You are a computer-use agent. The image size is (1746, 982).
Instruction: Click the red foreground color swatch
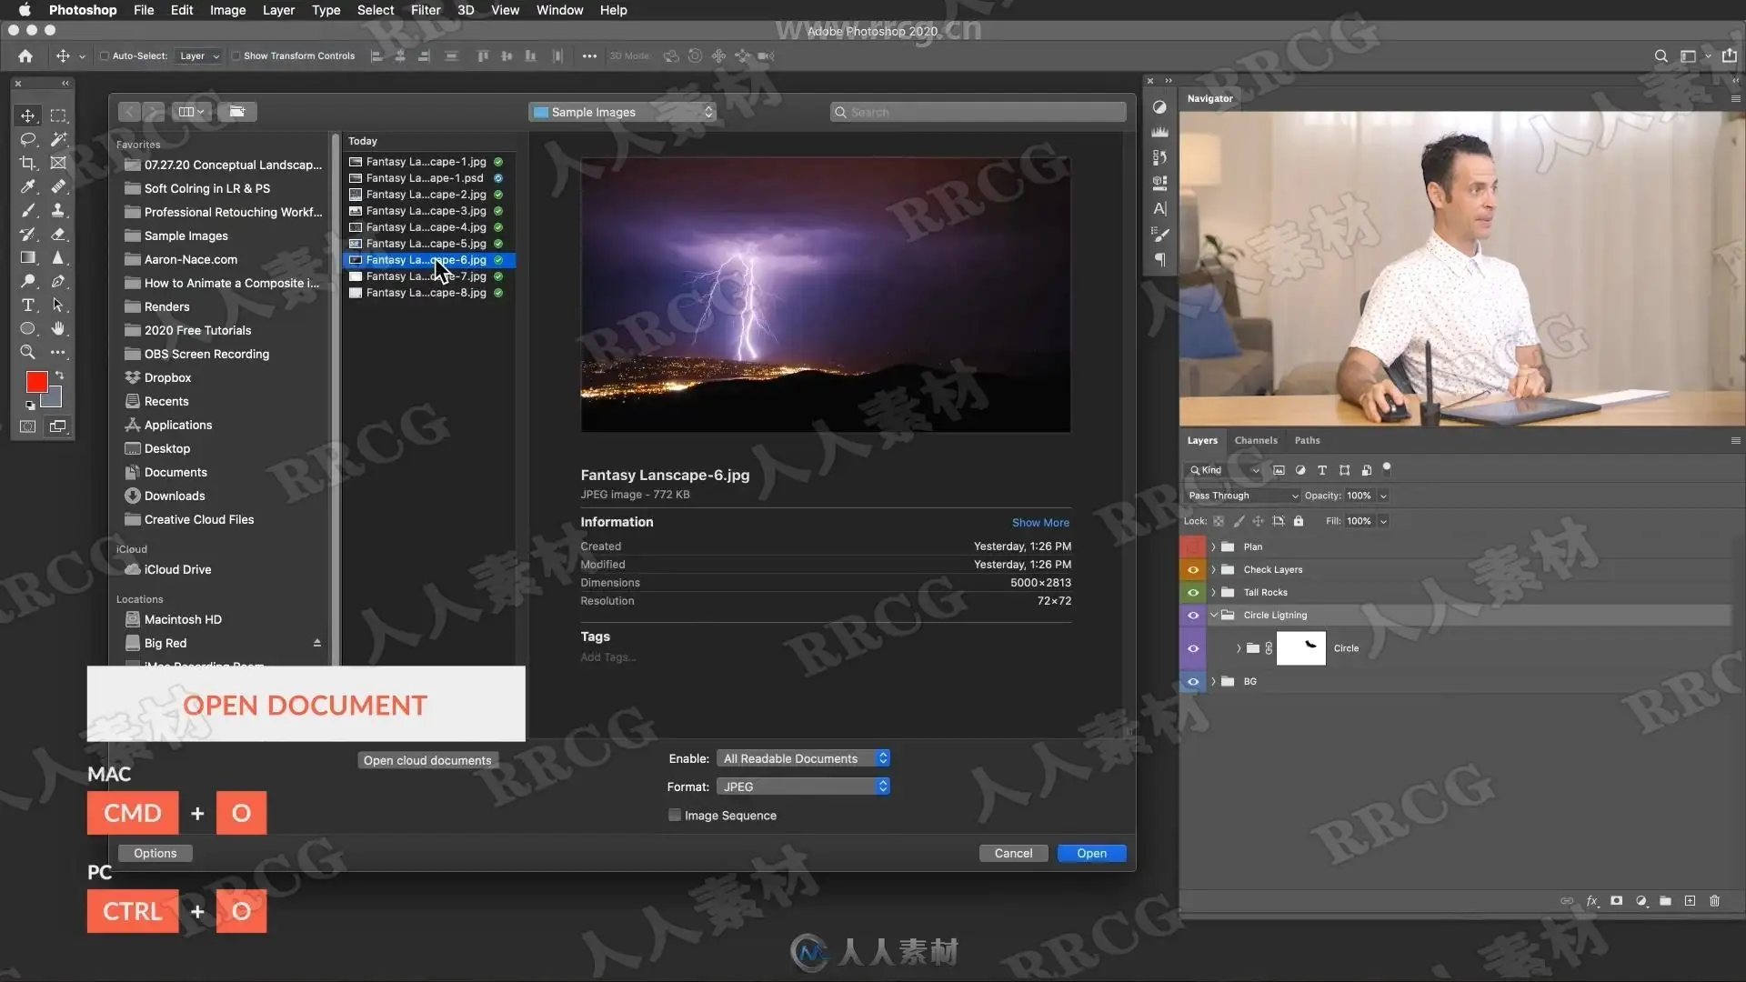[x=36, y=382]
